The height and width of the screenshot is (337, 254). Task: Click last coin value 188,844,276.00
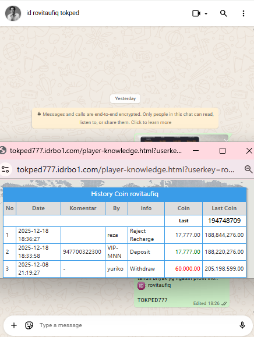coord(224,235)
